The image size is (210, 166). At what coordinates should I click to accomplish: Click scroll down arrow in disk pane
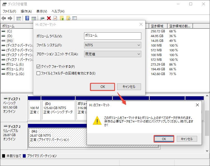click(207, 151)
